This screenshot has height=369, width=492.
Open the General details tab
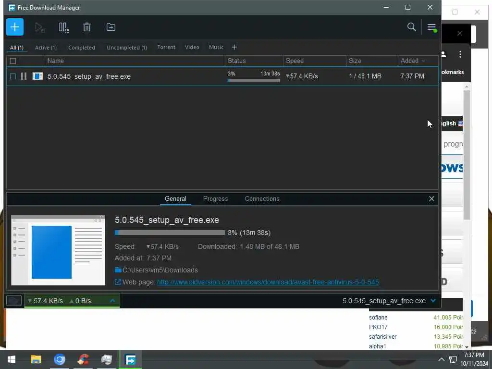[x=175, y=198]
